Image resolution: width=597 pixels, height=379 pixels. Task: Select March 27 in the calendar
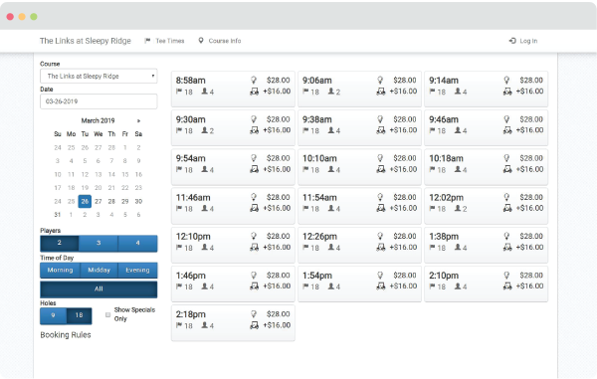99,201
